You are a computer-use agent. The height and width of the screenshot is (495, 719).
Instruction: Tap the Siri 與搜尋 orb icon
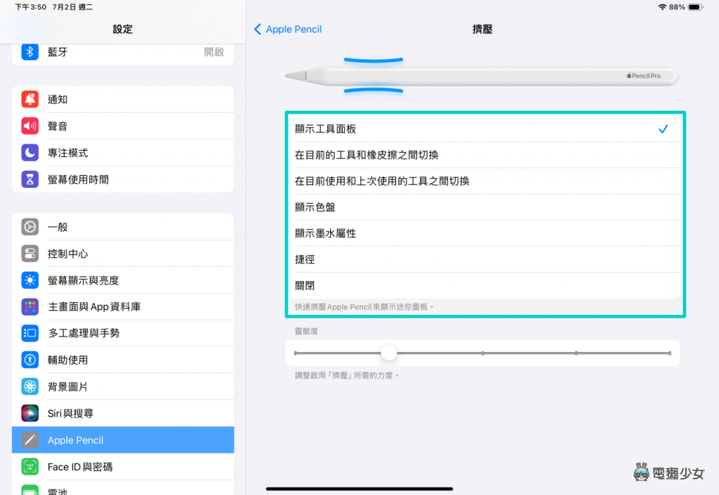[29, 413]
